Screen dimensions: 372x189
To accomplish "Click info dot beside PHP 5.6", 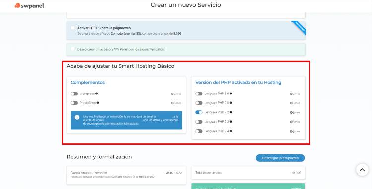I will [231, 94].
